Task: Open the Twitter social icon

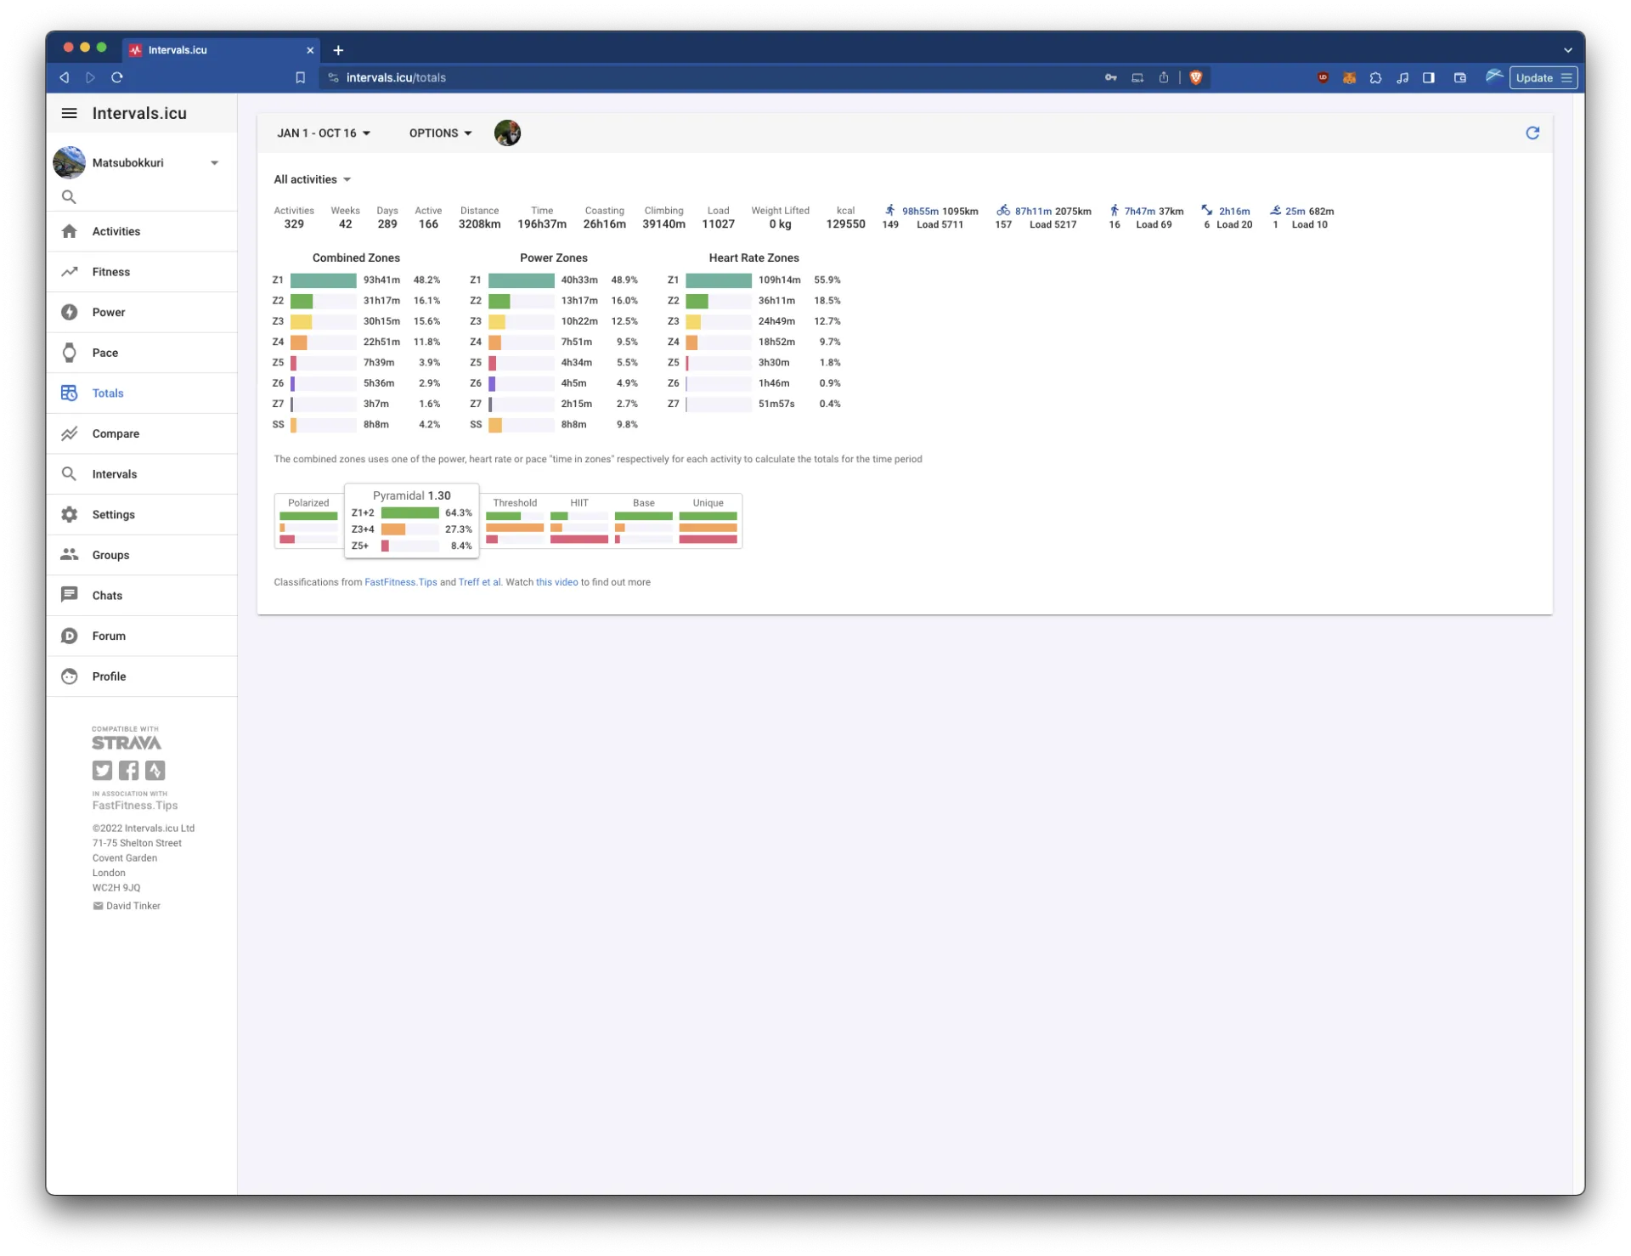Action: tap(102, 771)
